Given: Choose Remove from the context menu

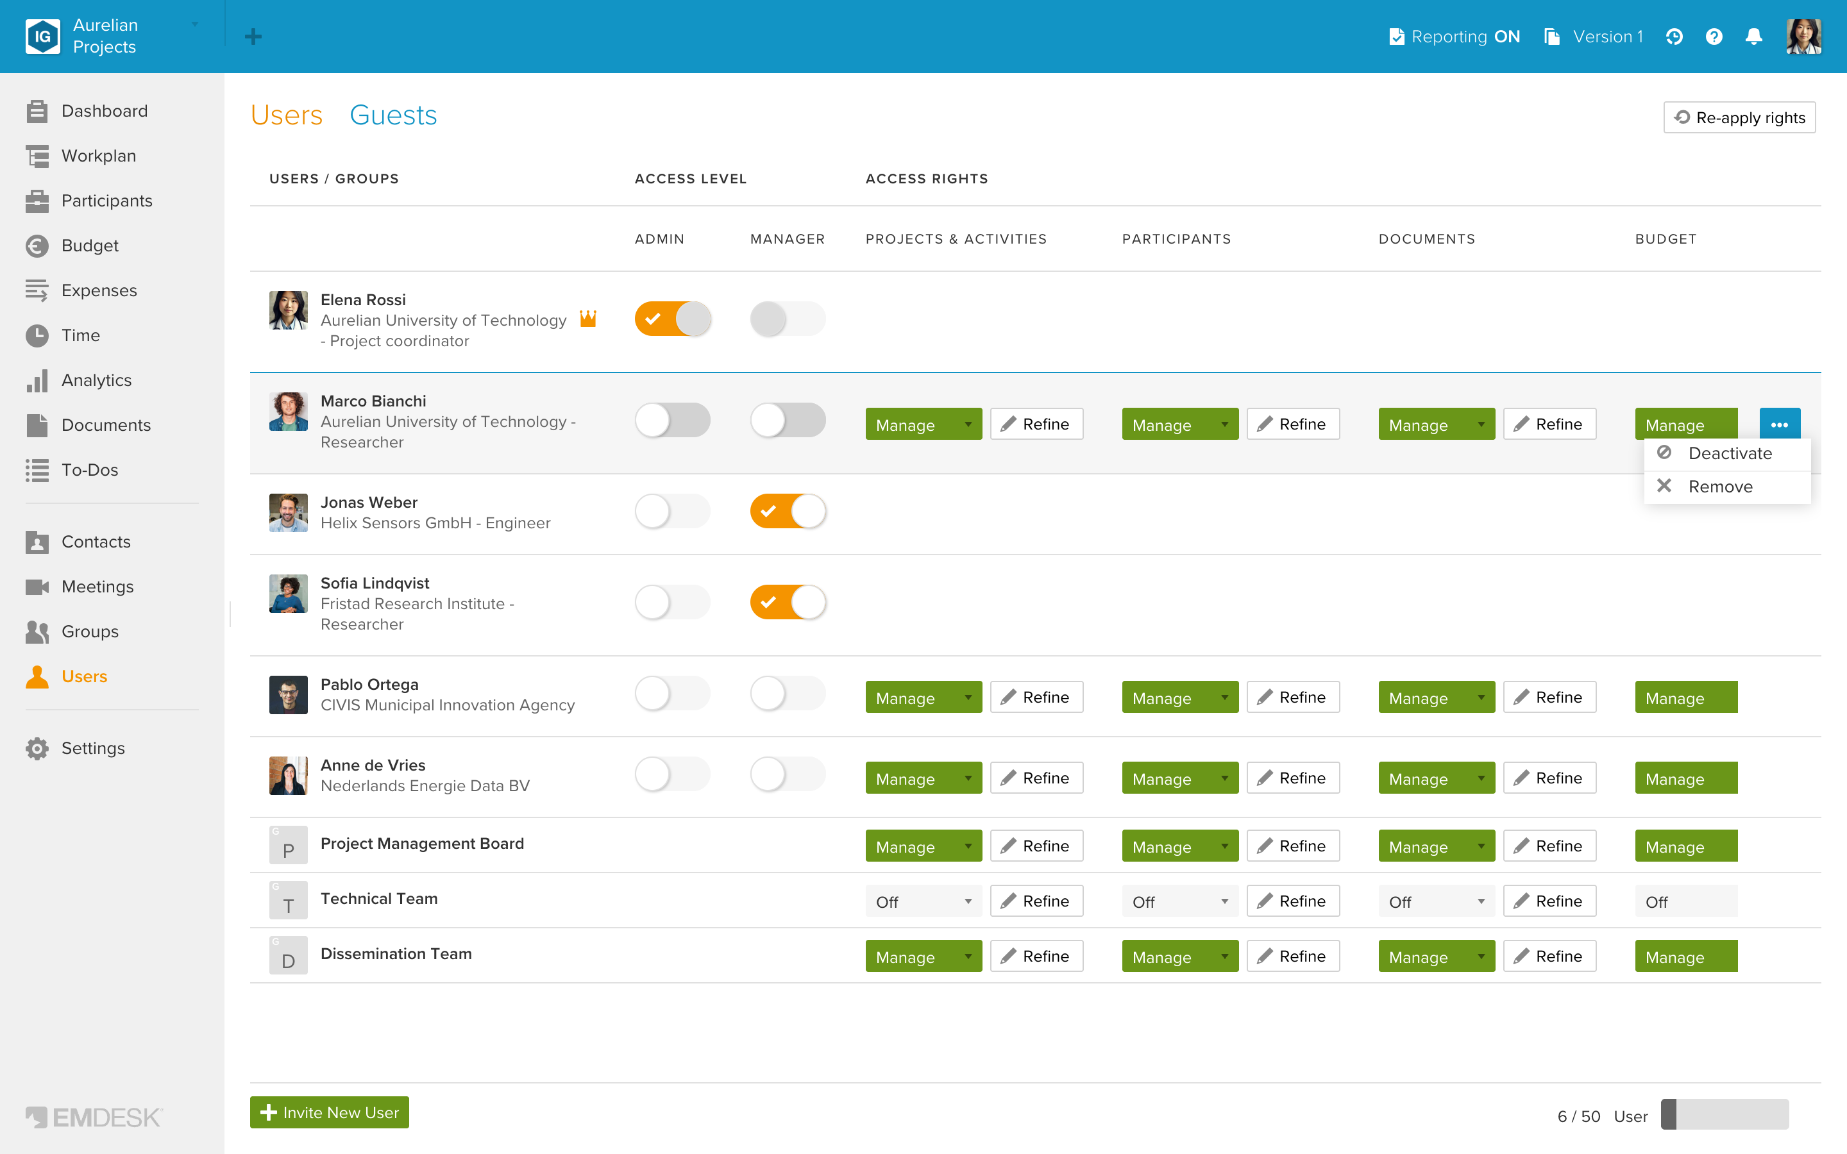Looking at the screenshot, I should [1728, 487].
